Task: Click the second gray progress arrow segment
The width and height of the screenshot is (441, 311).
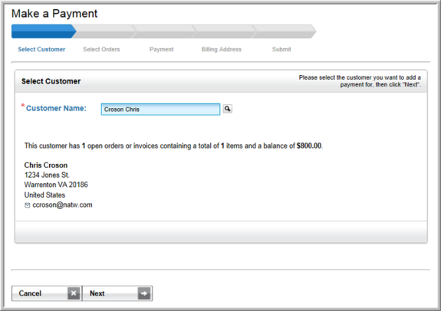Action: click(104, 31)
